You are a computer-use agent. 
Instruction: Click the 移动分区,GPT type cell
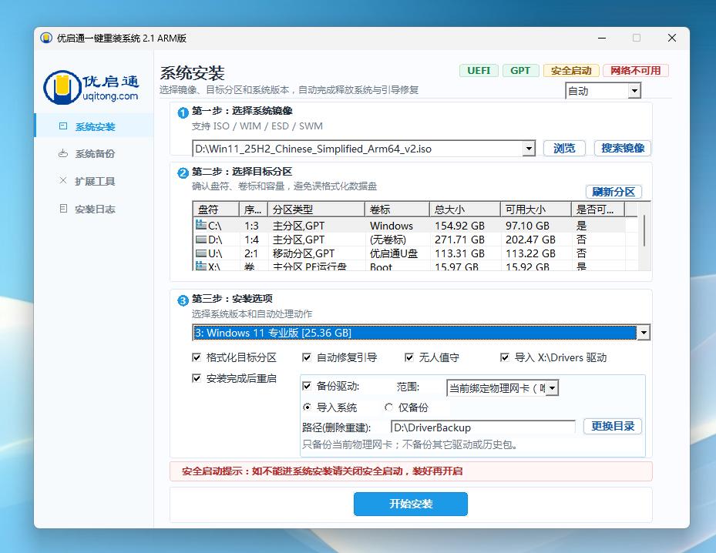[x=303, y=253]
